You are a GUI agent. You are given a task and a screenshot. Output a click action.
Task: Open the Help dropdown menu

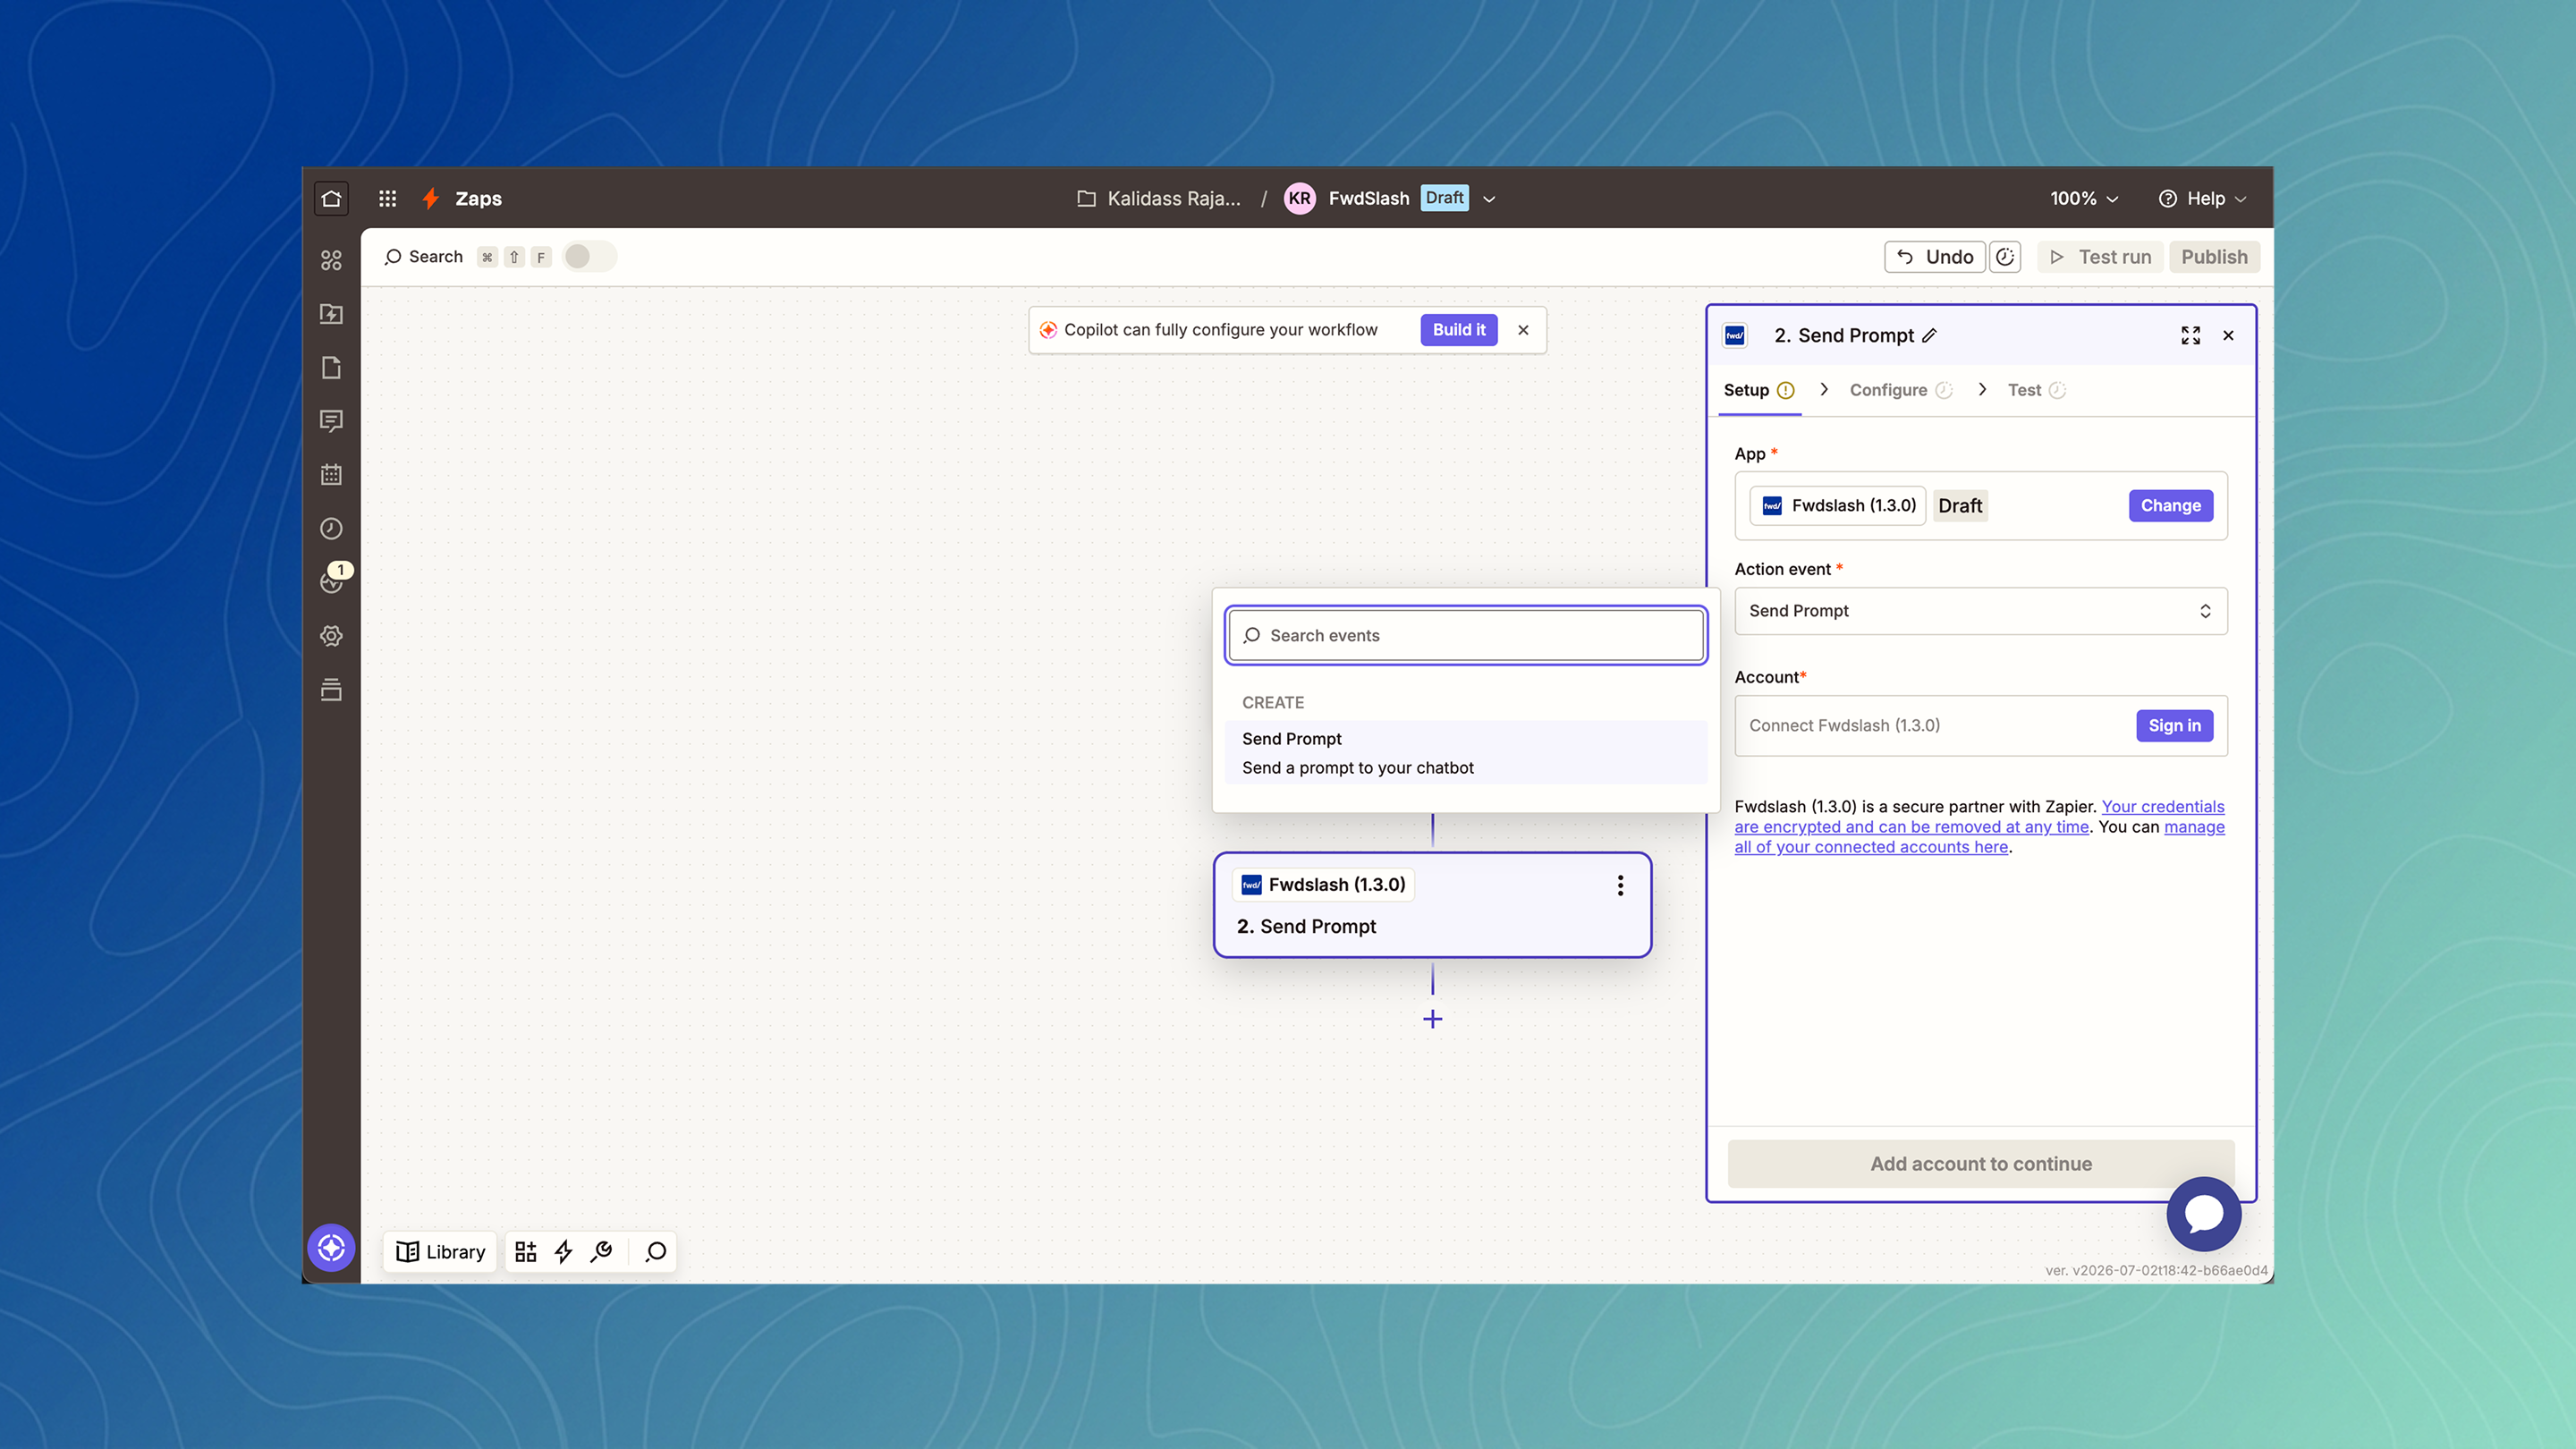click(2202, 198)
